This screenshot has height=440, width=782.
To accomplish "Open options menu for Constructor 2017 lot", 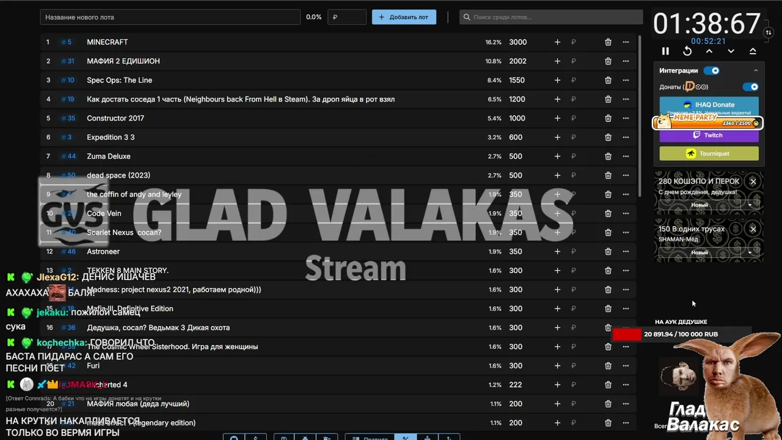I will 626,118.
